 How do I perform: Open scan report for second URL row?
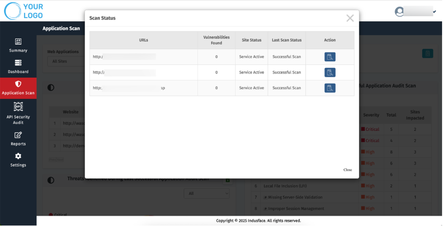point(330,72)
